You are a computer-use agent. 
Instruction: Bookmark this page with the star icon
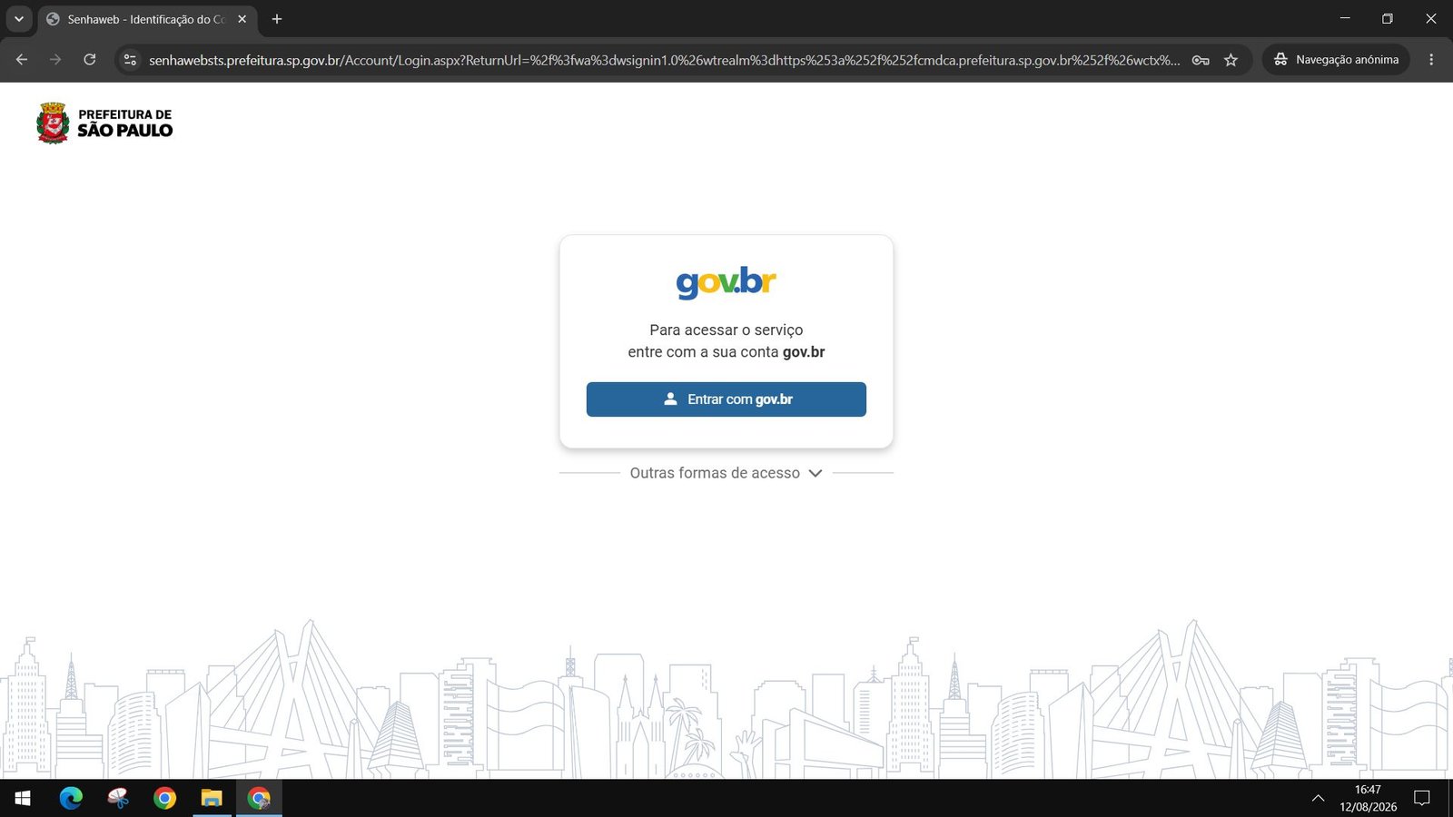(x=1231, y=60)
